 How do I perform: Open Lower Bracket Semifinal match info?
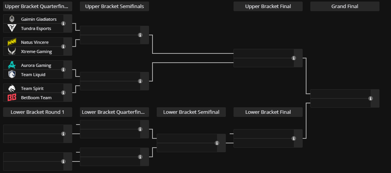click(217, 143)
